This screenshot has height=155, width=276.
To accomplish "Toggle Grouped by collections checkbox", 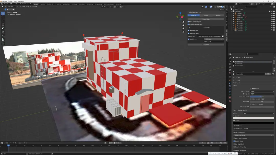I will coord(188,24).
